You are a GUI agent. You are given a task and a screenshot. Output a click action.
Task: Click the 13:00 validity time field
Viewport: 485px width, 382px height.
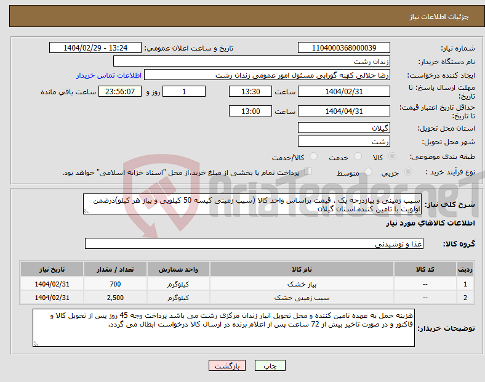coord(251,111)
